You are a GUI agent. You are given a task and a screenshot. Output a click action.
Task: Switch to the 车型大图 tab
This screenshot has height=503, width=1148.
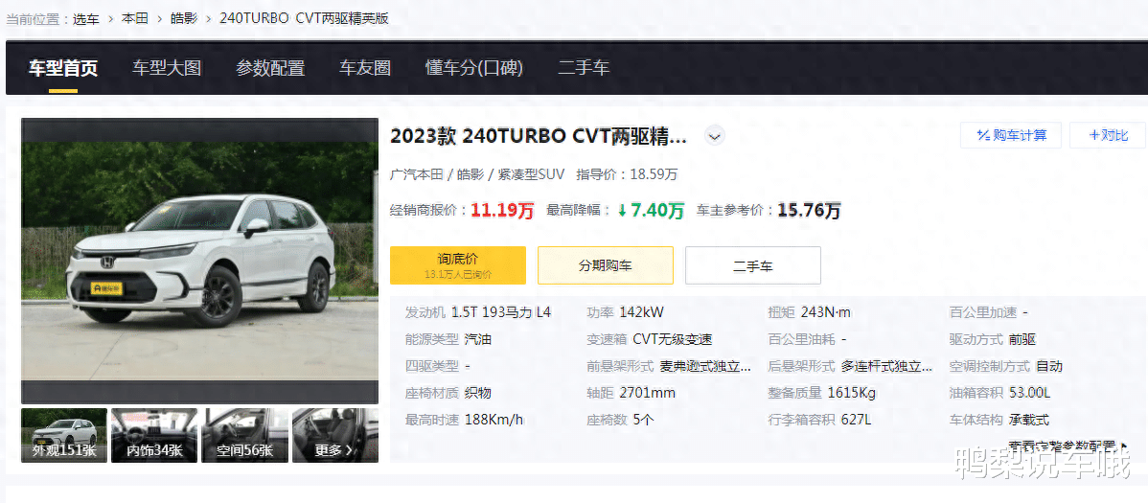coord(167,68)
